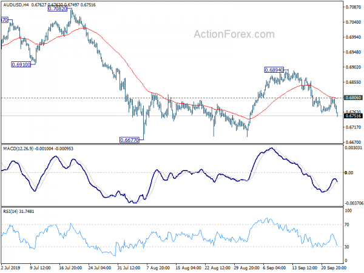Click the RSI 70 level label
The image size is (364, 273).
[347, 224]
